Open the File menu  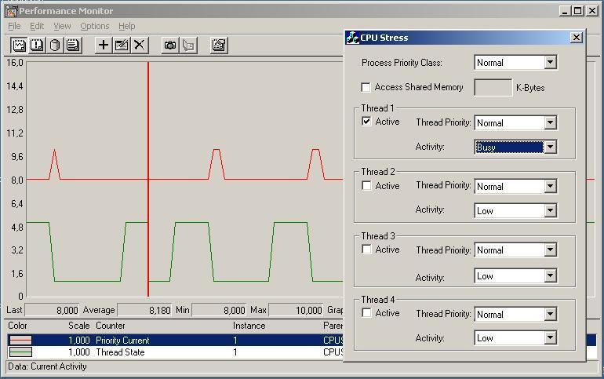[x=14, y=26]
